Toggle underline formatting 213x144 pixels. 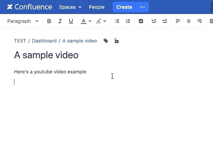pyautogui.click(x=71, y=21)
